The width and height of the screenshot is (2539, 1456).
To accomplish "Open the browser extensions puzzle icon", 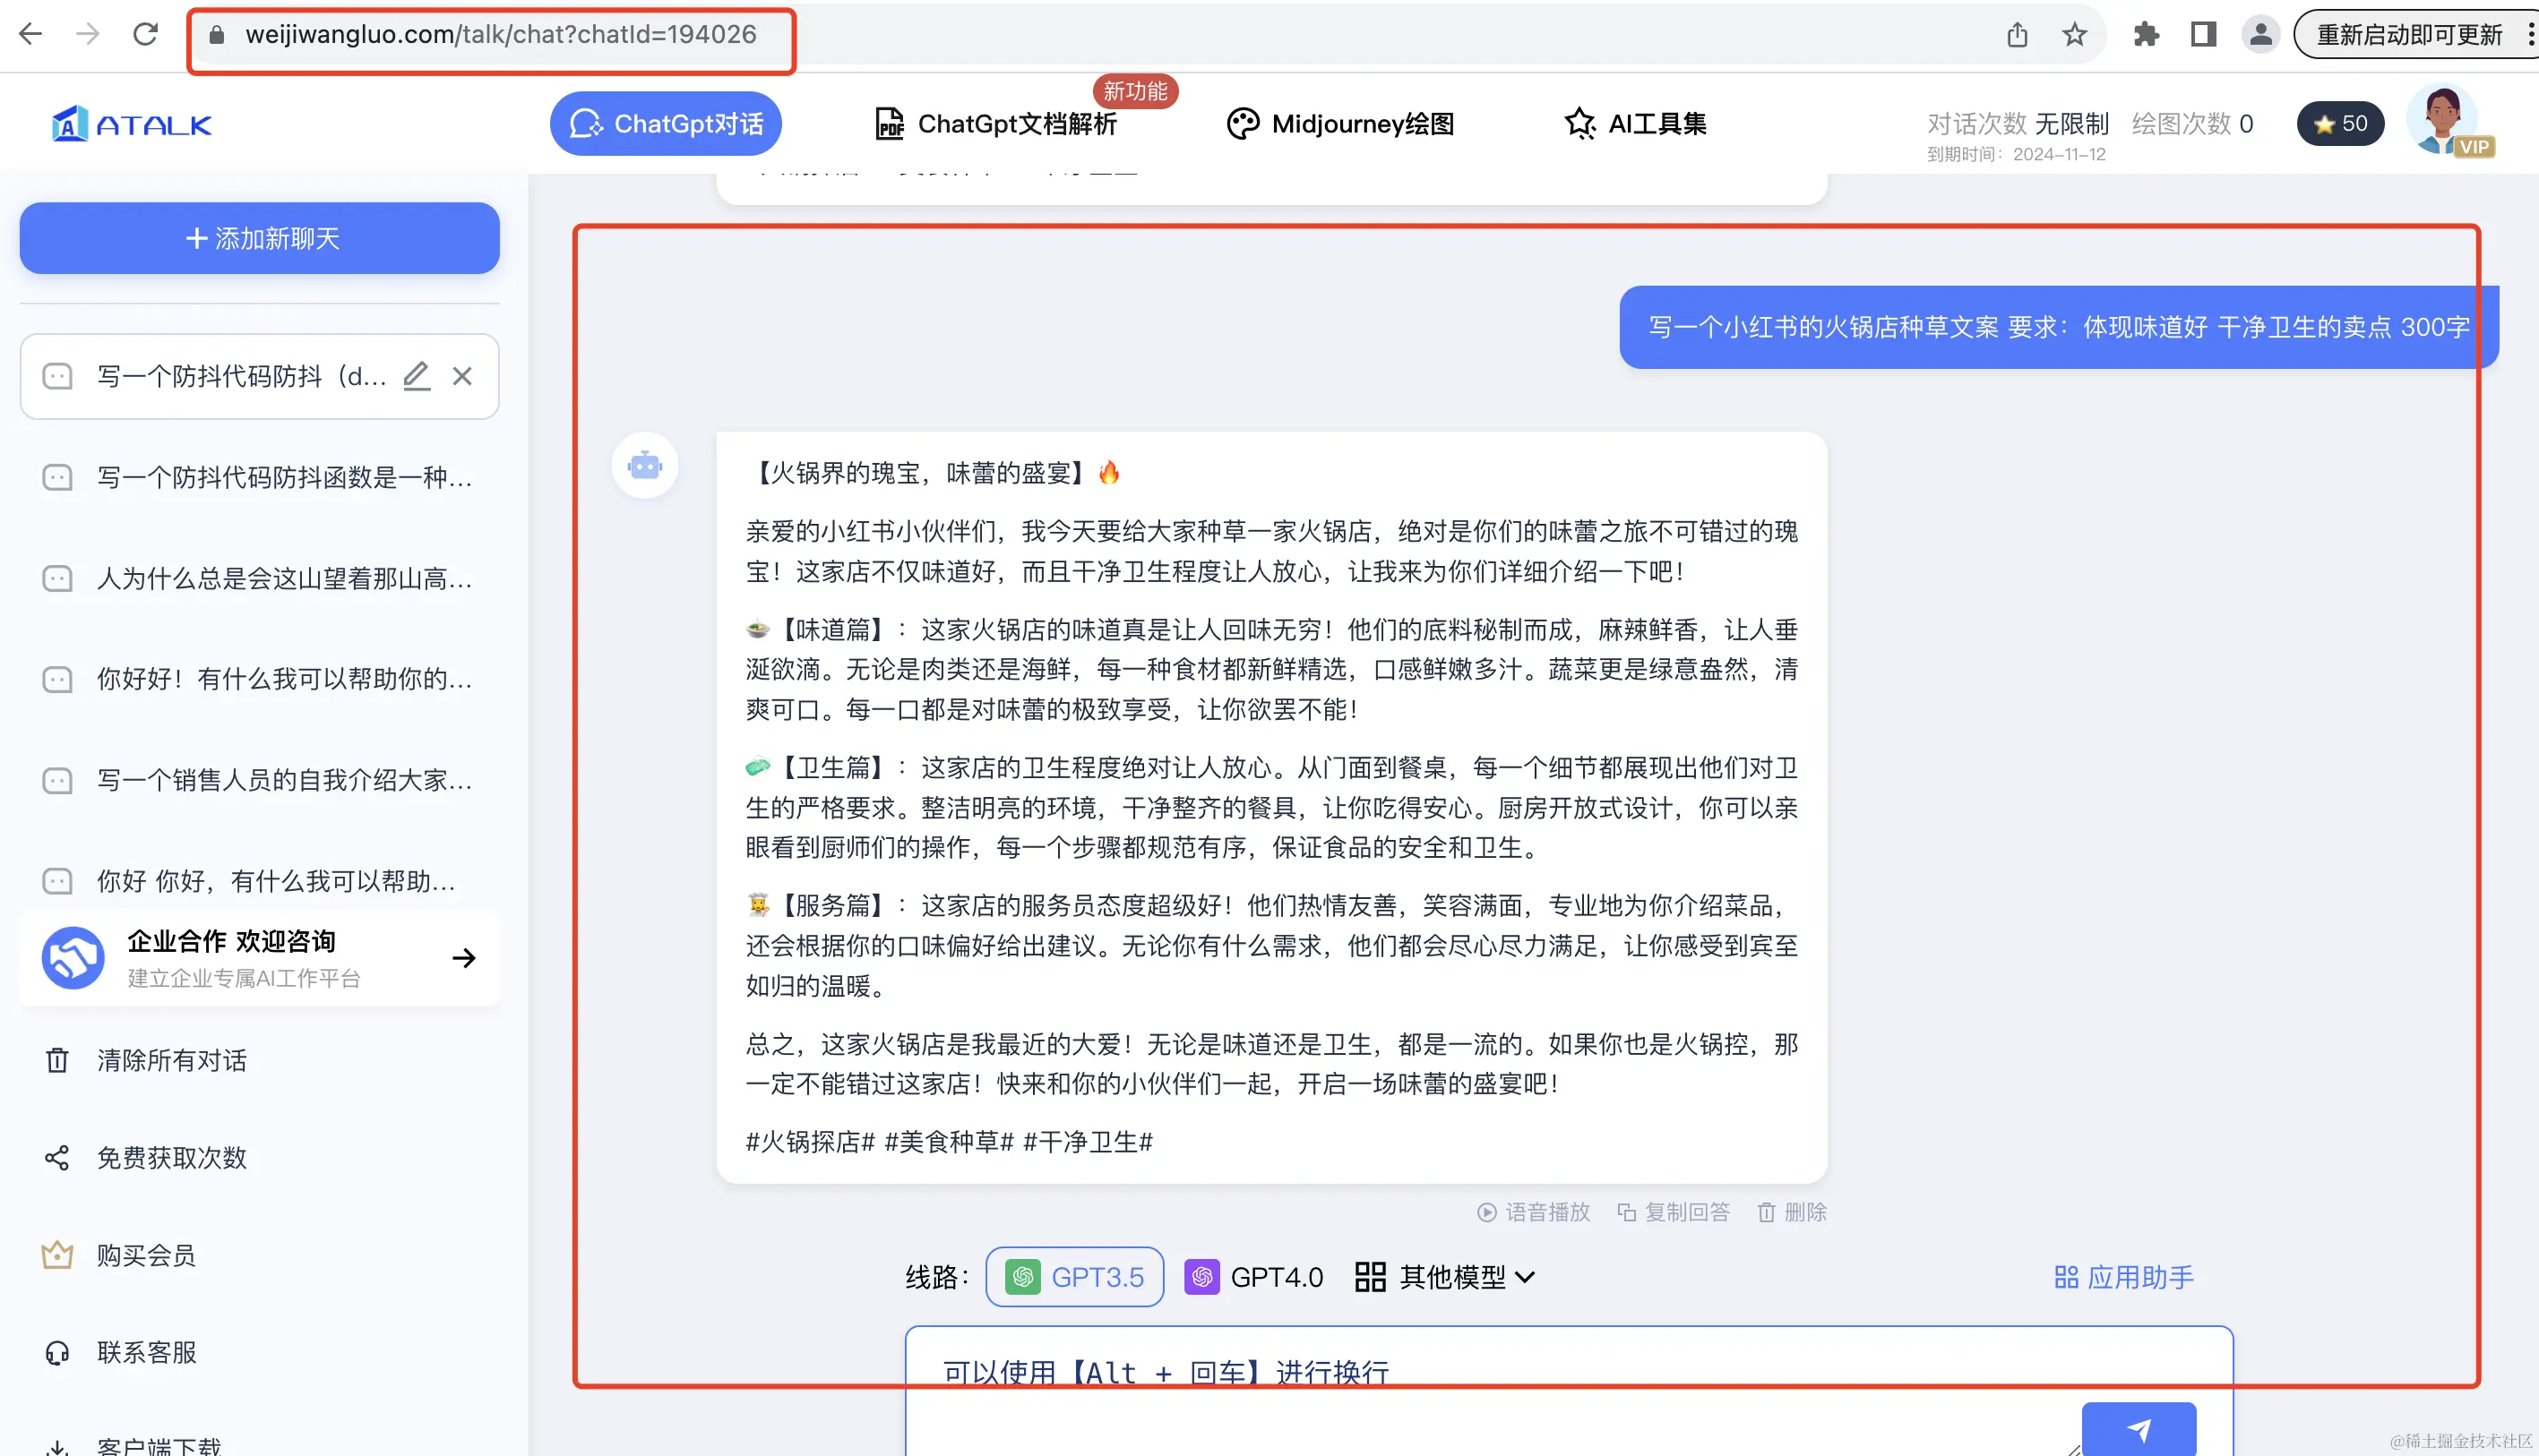I will pyautogui.click(x=2145, y=35).
